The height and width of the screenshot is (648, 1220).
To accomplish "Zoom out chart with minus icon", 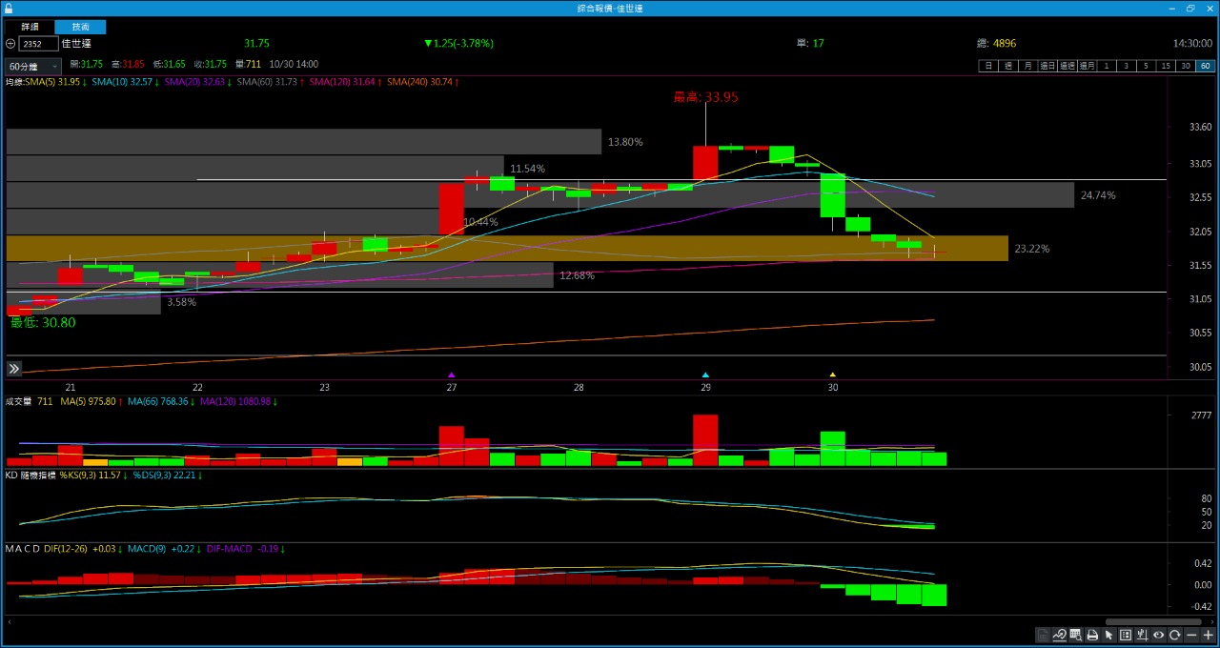I will [1191, 636].
